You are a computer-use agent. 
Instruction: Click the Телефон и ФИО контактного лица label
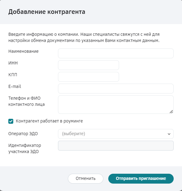coord(27,101)
